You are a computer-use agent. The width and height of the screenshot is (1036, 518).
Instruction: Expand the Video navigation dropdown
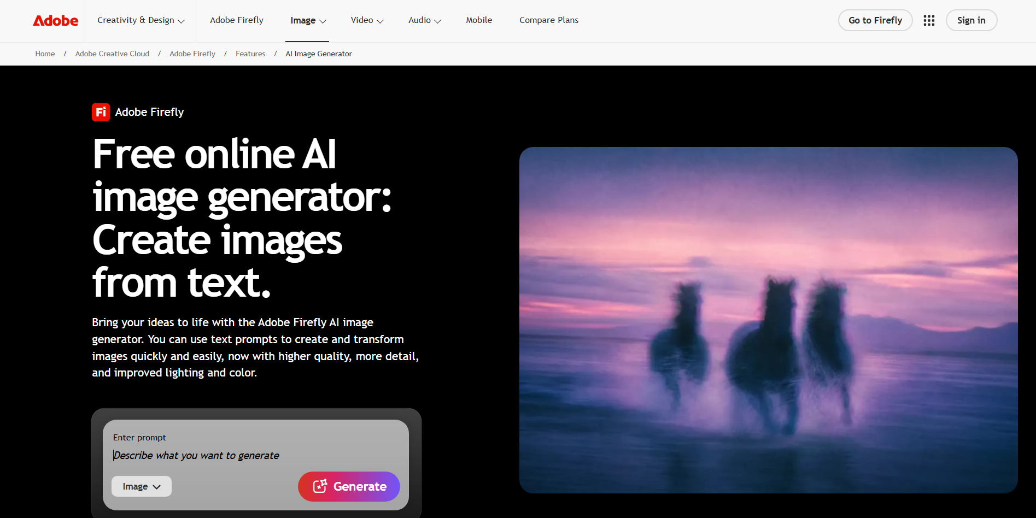tap(367, 20)
